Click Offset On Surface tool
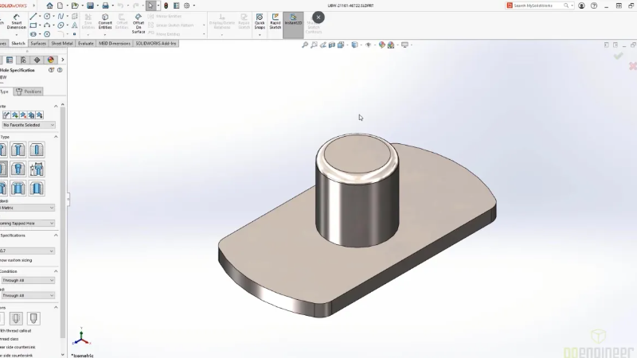Viewport: 637px width, 358px height. click(x=138, y=23)
